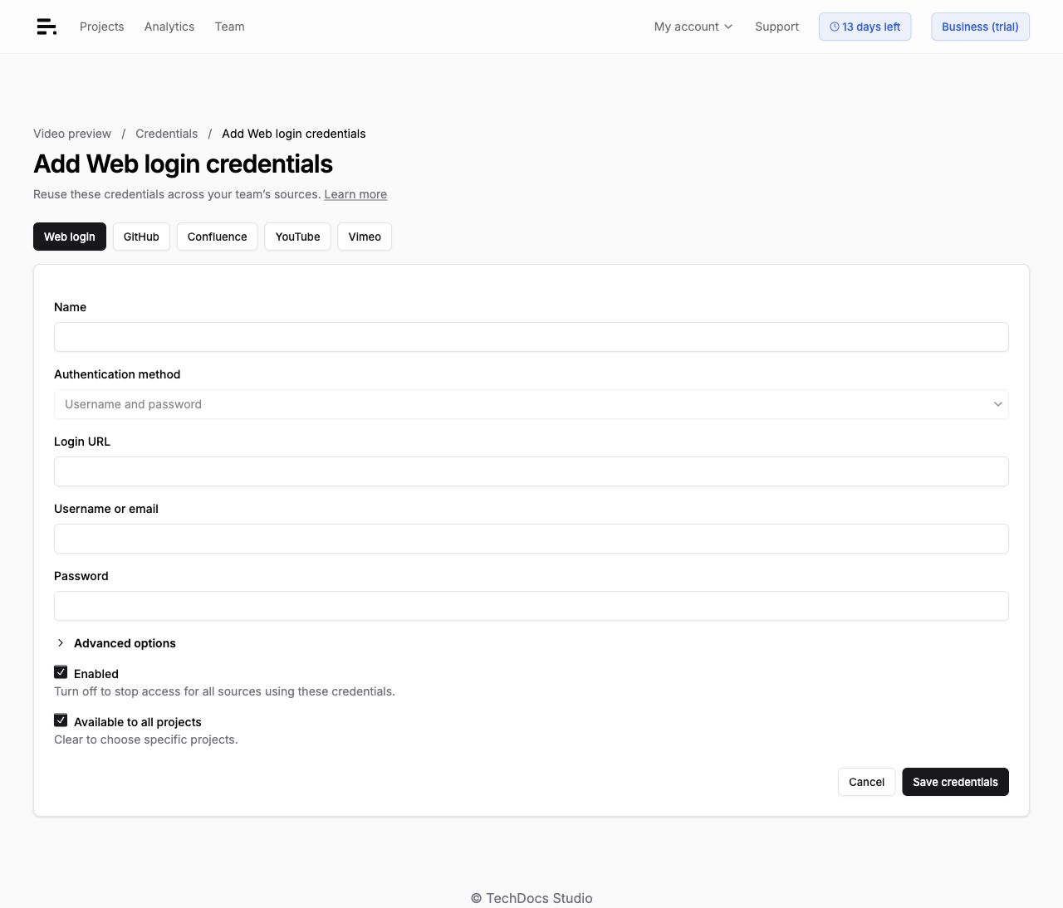Focus the Name input field

click(531, 337)
